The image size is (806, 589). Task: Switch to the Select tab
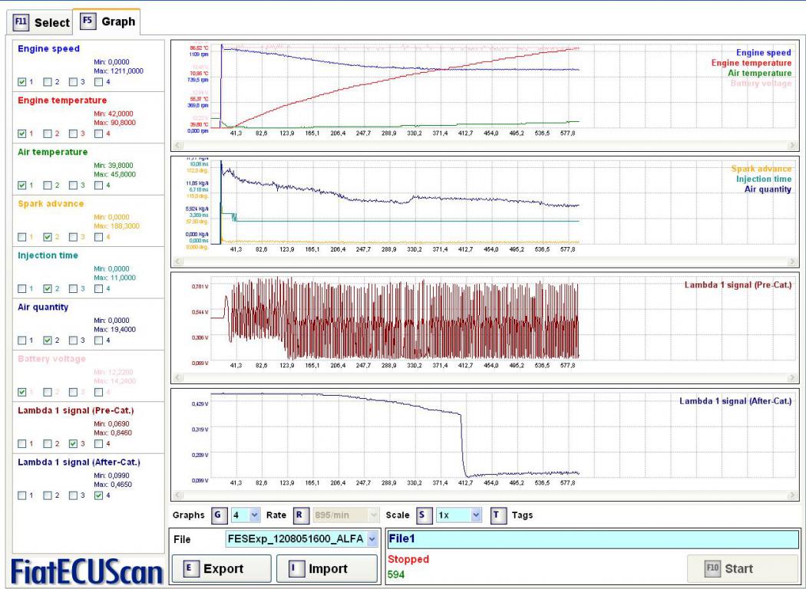pyautogui.click(x=42, y=22)
